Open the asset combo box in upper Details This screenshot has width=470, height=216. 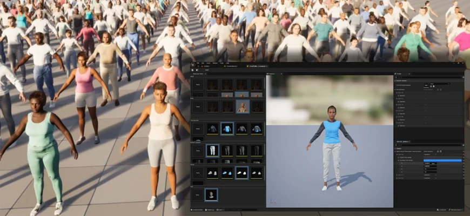click(x=440, y=84)
